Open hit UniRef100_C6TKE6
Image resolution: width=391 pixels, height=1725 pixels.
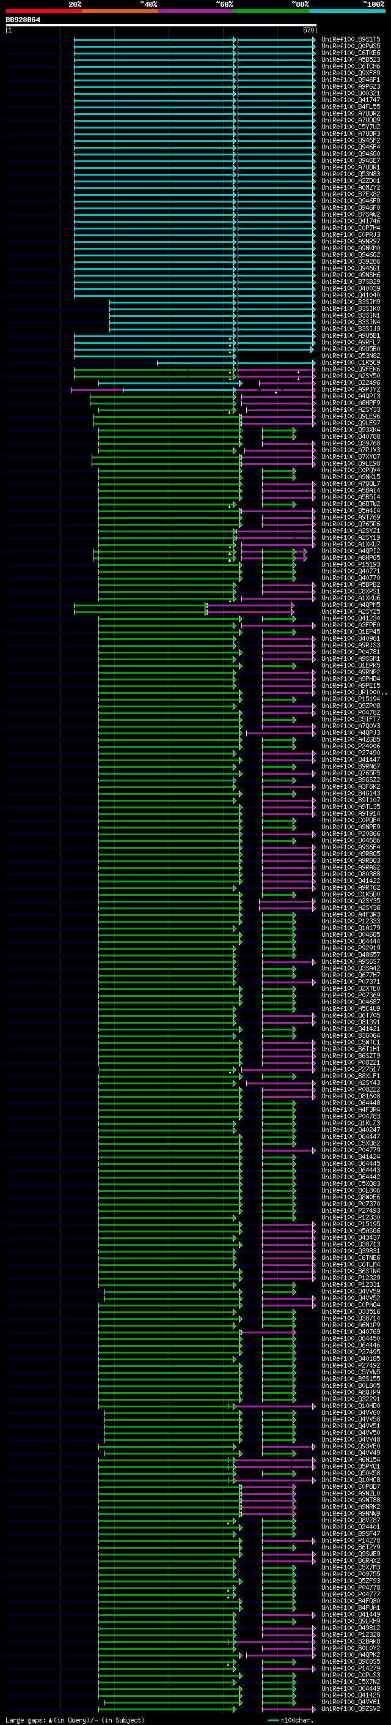[x=351, y=53]
